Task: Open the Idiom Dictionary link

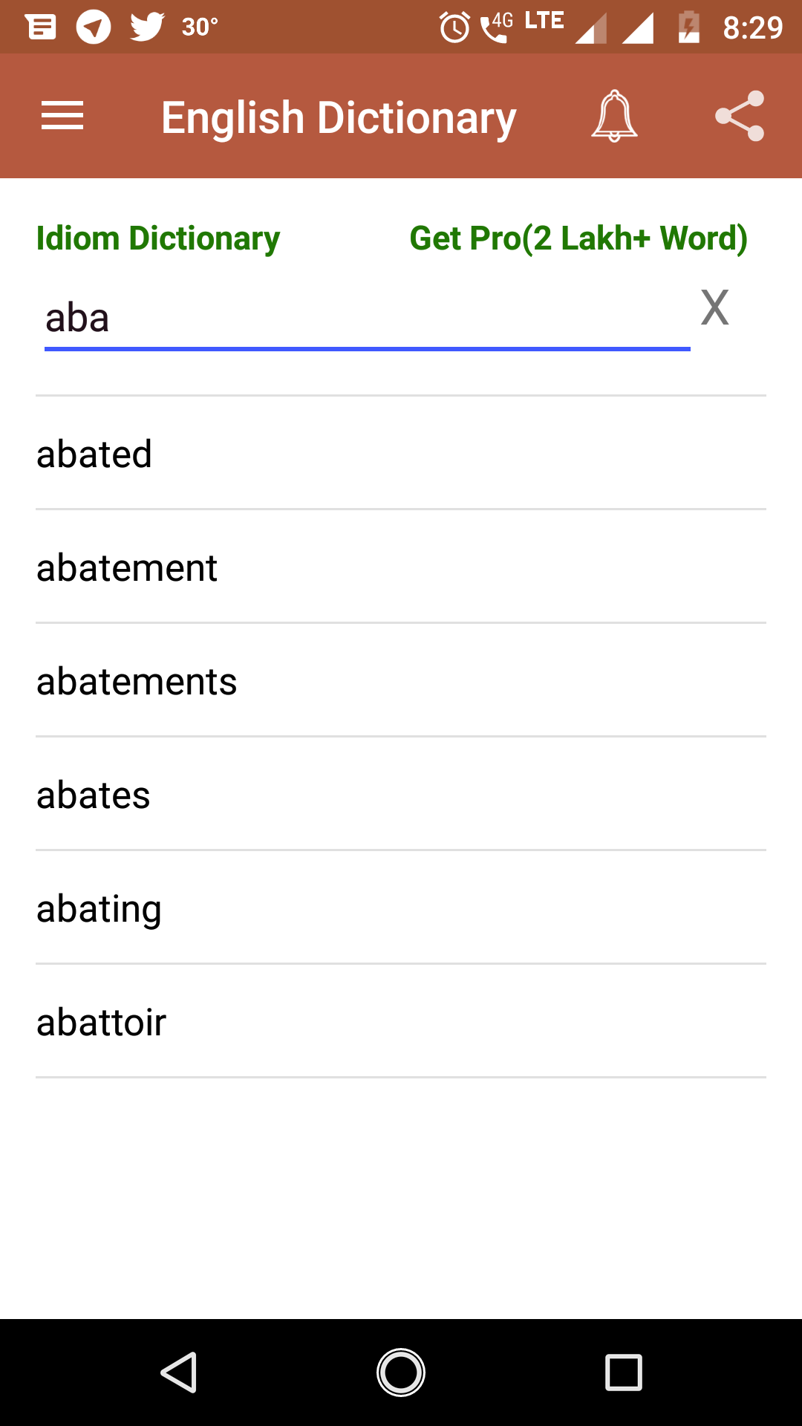Action: 158,238
